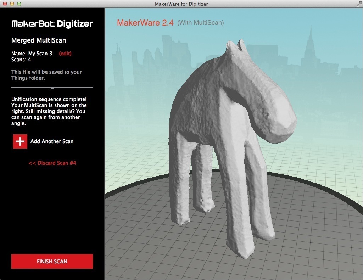Close the MakerWare for Digitizer window
Viewport: 363px width, 280px height.
coord(5,4)
